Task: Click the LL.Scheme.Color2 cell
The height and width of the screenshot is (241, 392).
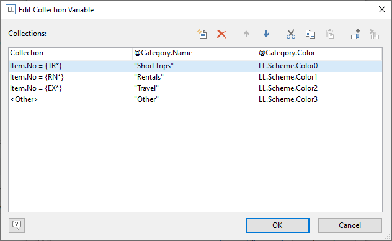Action: tap(288, 88)
